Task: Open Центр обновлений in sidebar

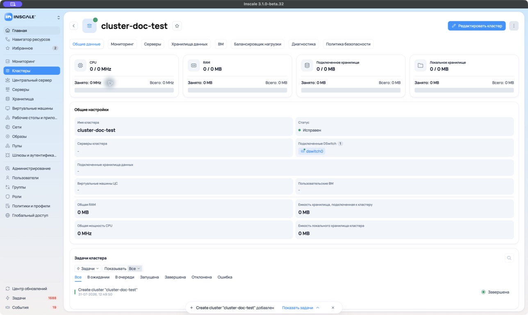Action: (32, 289)
